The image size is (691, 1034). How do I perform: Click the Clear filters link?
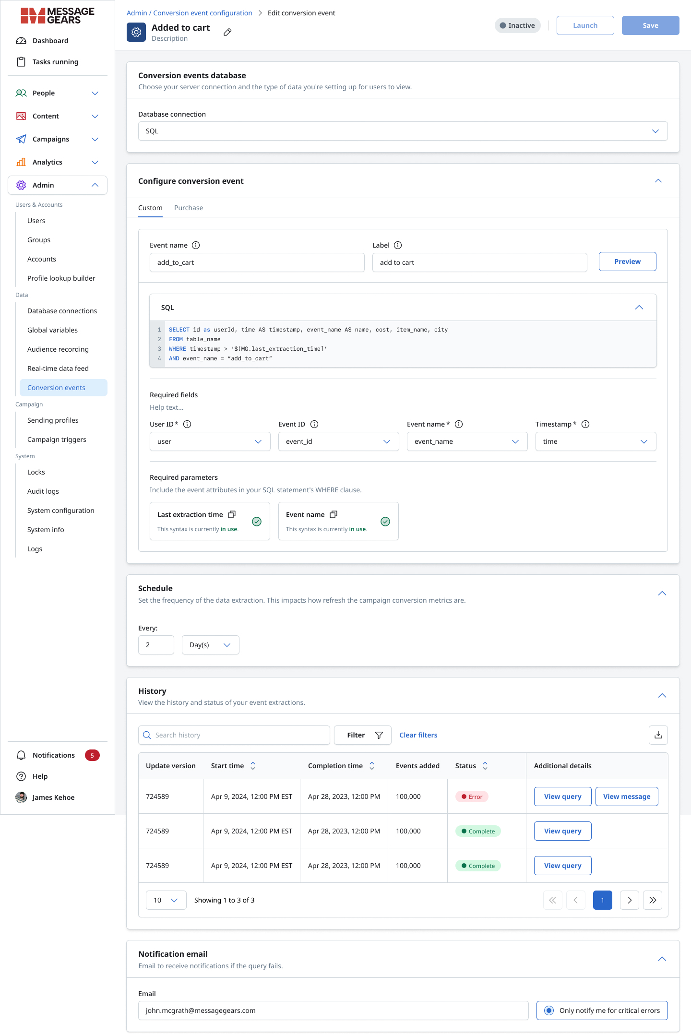418,735
